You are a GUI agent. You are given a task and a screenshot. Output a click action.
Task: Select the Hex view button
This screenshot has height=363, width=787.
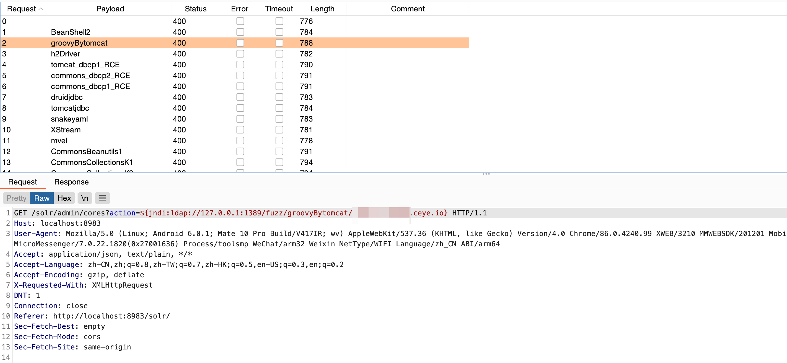pos(64,198)
